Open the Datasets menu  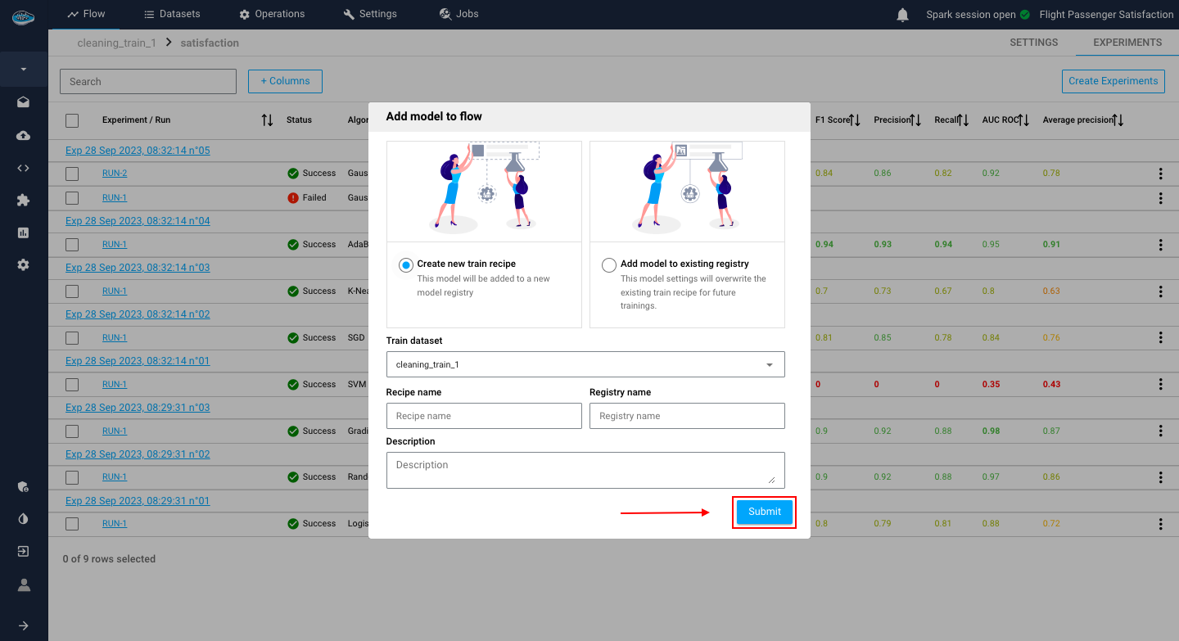click(172, 14)
